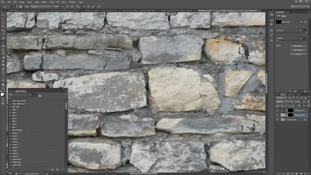Open the Brush panel toggle in options bar

[20, 6]
